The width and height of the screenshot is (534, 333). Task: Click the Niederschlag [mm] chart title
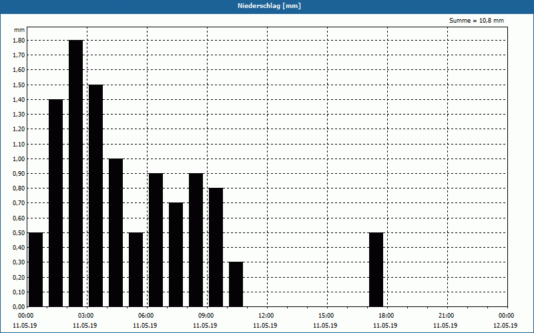click(269, 6)
